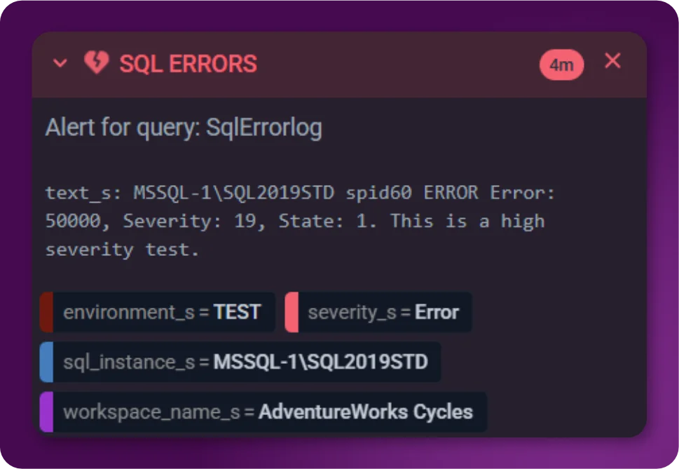Click the text_s error message body

294,221
